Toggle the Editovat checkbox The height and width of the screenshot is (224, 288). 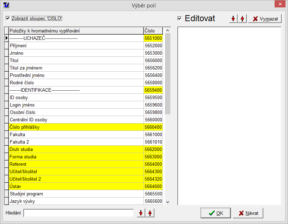[x=180, y=18]
